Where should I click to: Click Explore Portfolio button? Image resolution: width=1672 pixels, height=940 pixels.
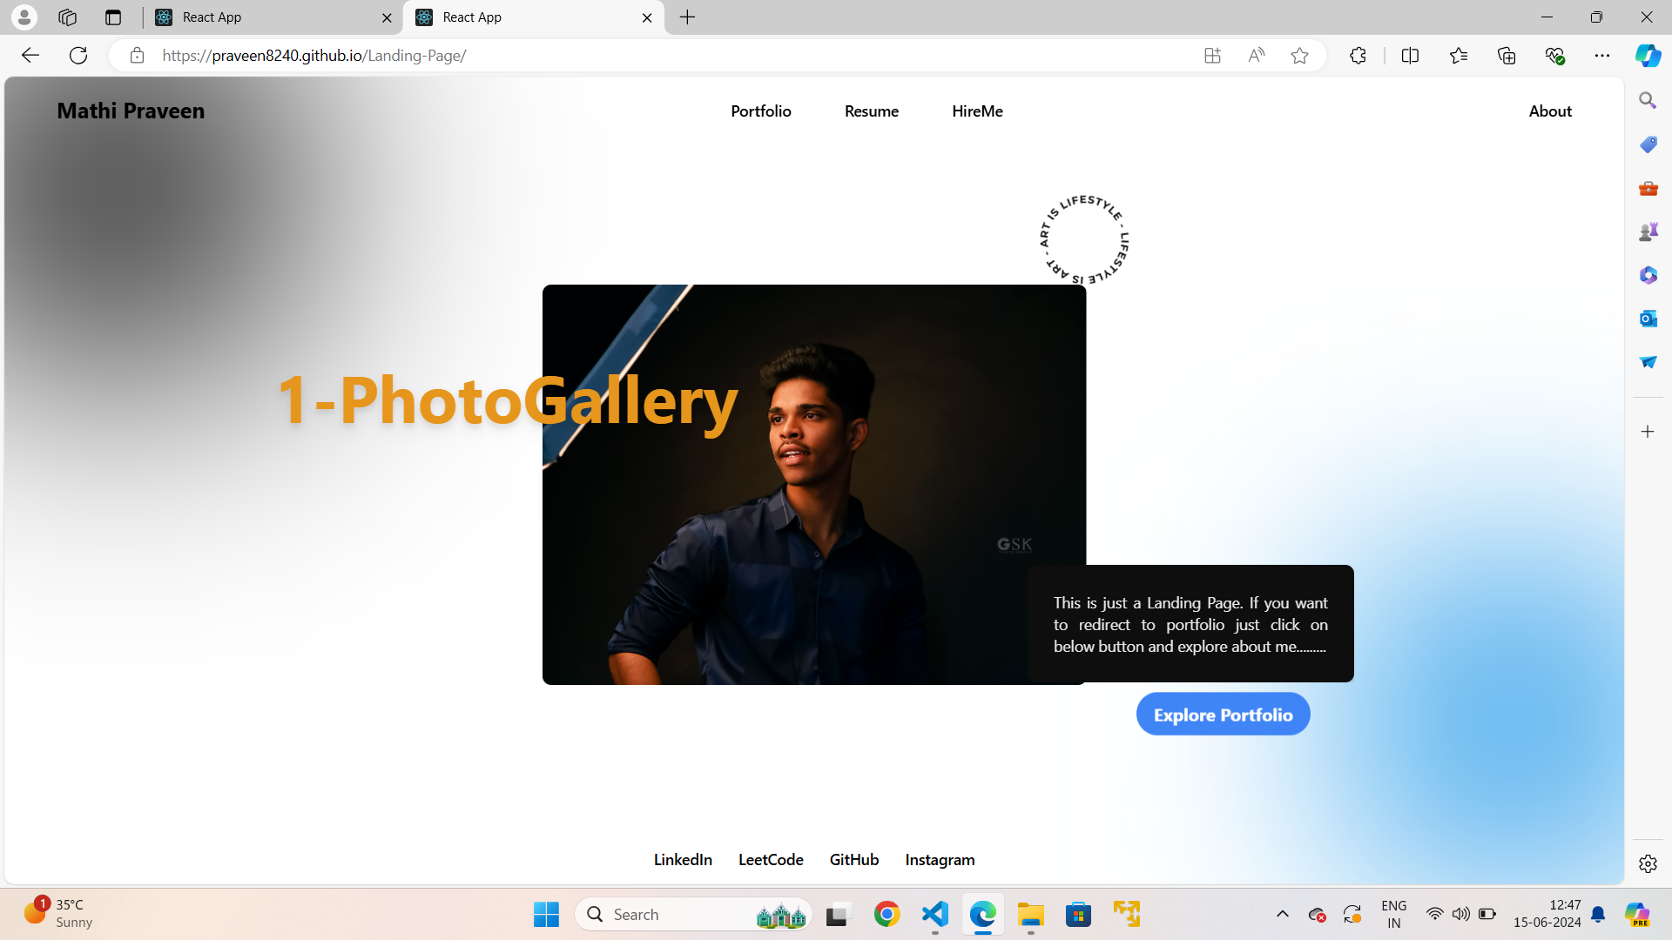pos(1223,715)
